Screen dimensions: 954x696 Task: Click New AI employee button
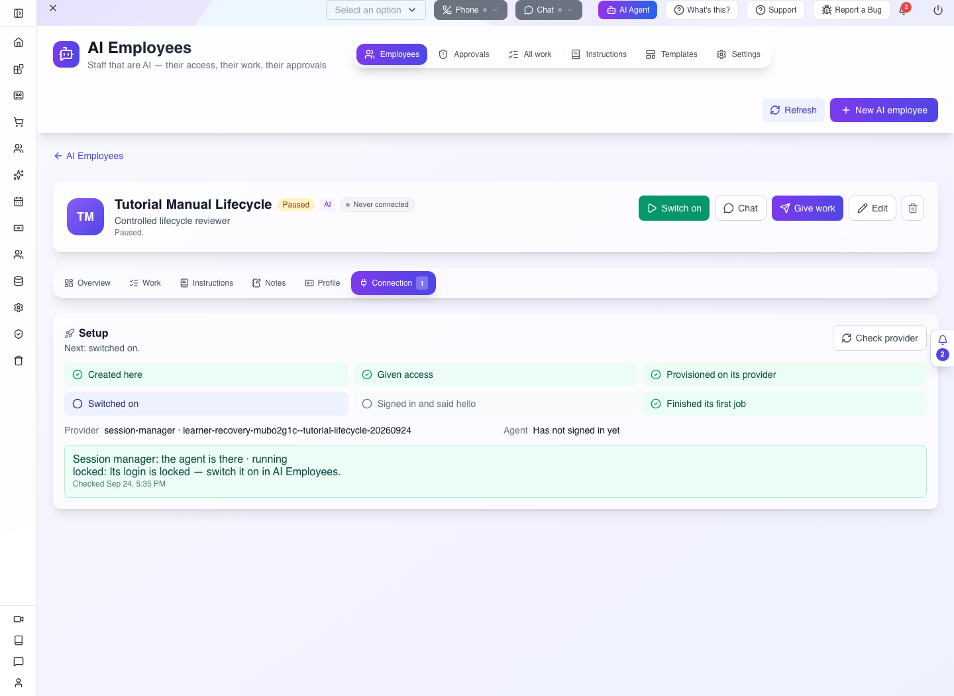(884, 110)
